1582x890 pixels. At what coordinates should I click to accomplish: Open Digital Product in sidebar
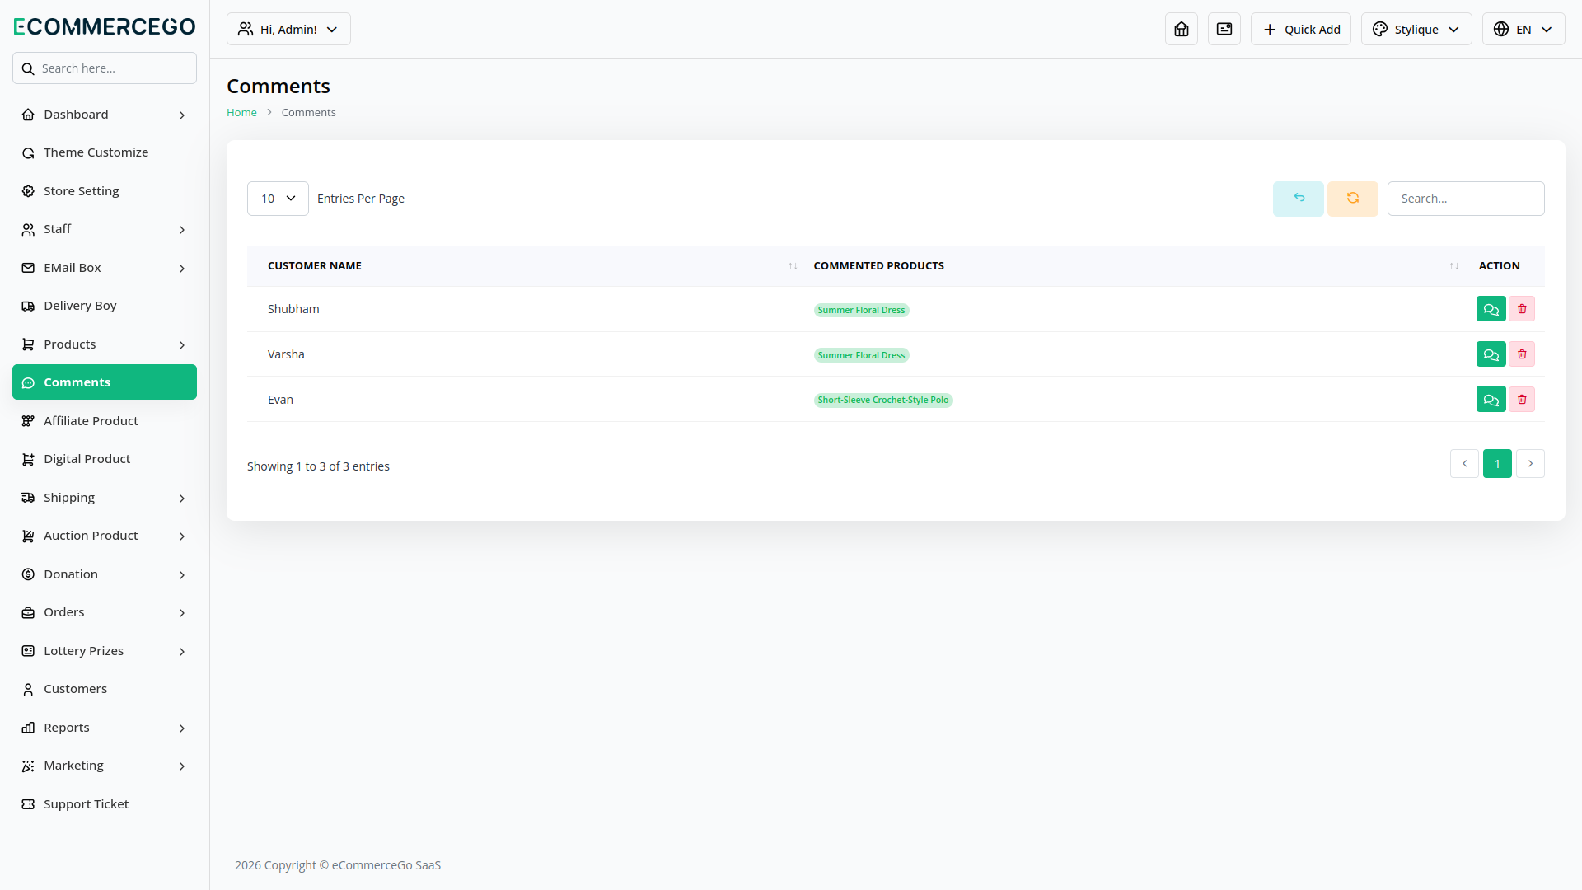pos(105,459)
